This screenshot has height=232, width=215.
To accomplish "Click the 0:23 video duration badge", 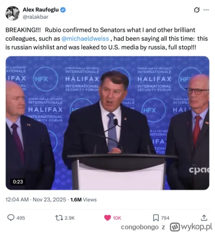I will point(18,182).
